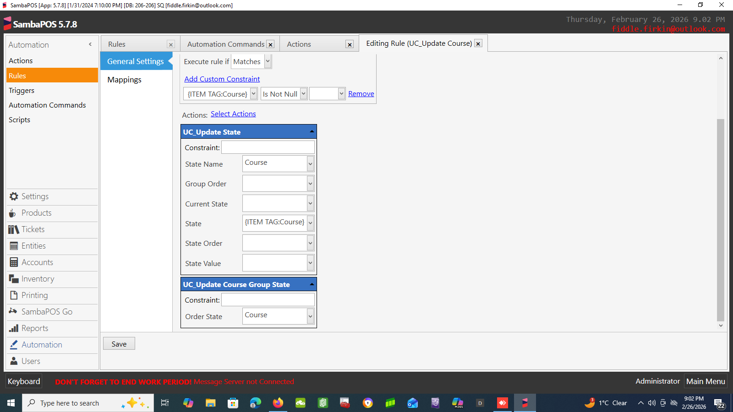Open Accounts calculator icon
Image resolution: width=733 pixels, height=412 pixels.
click(x=14, y=262)
